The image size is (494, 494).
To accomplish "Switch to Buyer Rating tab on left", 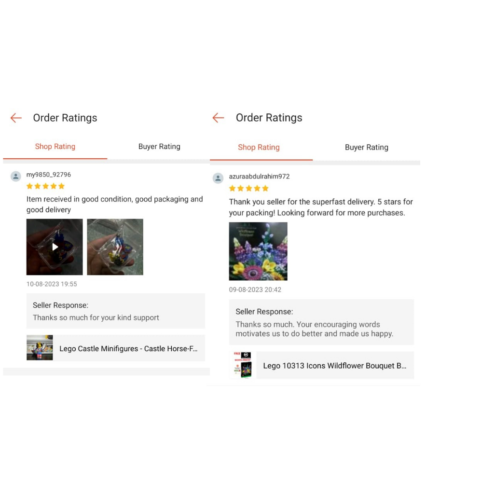I will click(x=159, y=147).
